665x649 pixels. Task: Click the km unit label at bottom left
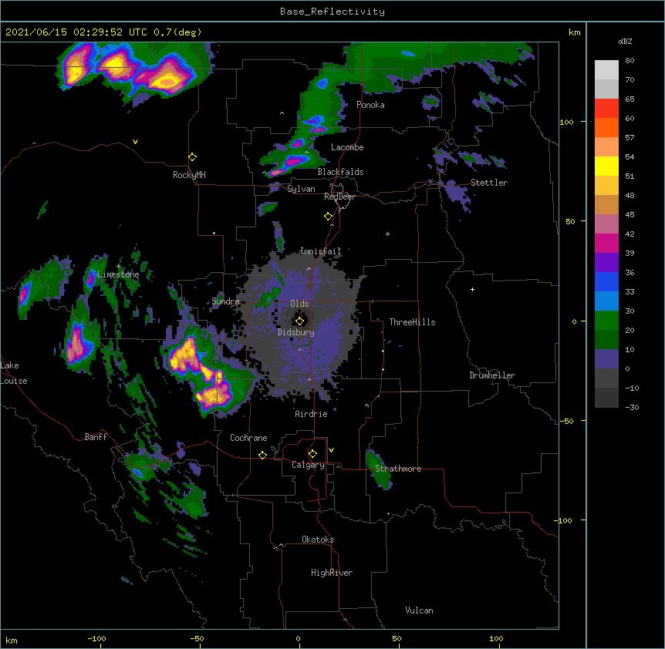click(12, 640)
